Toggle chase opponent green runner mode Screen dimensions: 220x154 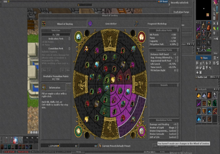[x=217, y=28]
